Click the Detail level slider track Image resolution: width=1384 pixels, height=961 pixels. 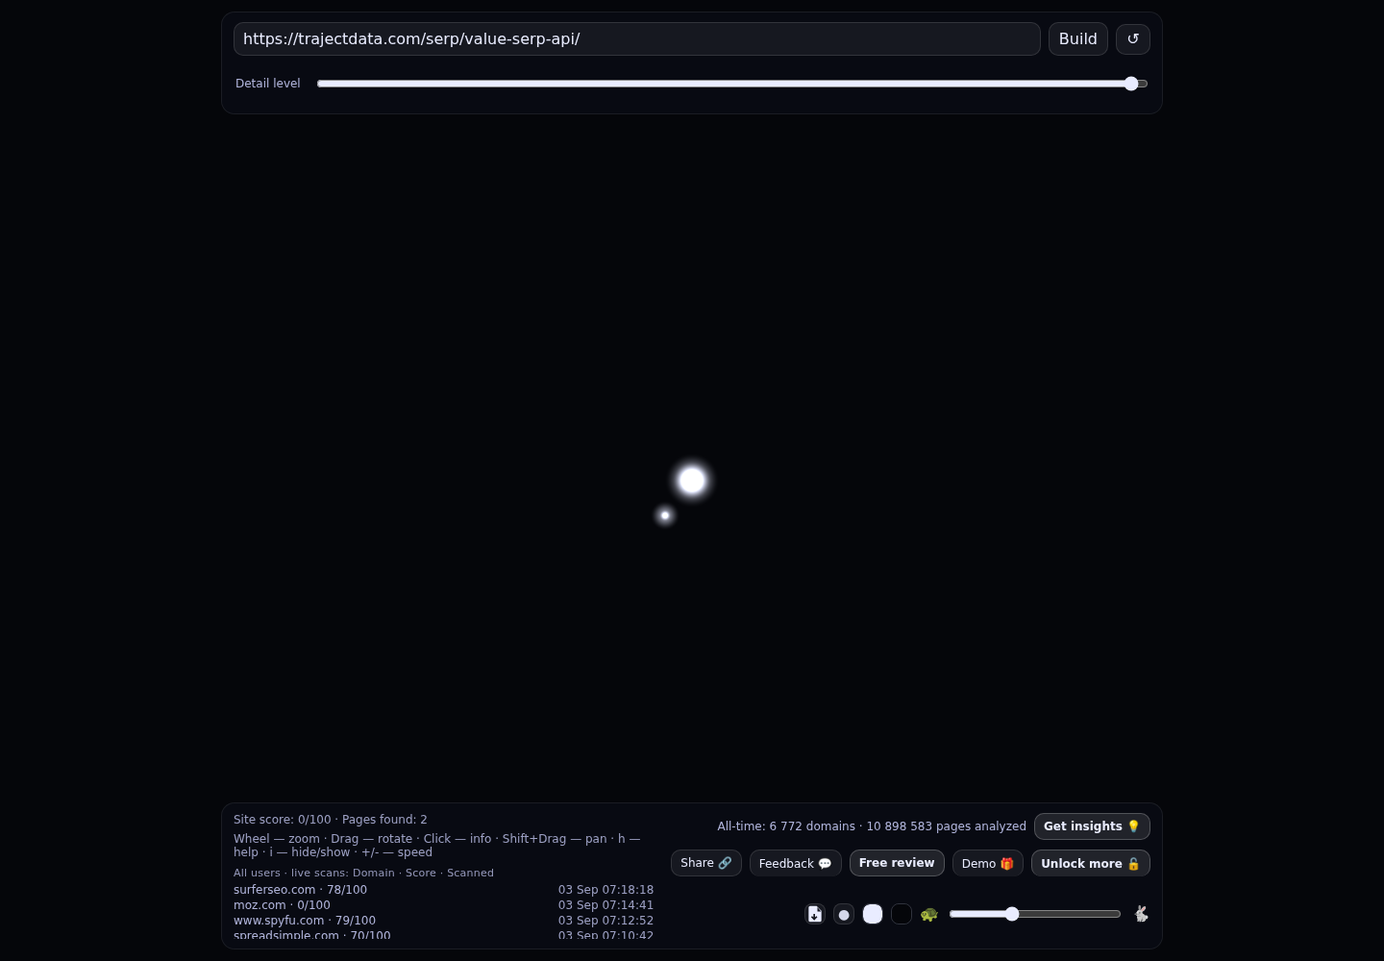[732, 84]
